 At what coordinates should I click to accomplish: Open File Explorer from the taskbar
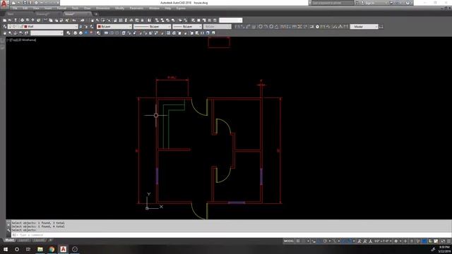(40, 249)
